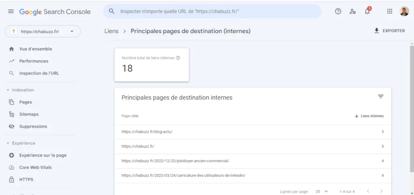This screenshot has height=195, width=414.
Task: Open row https://chabuzz.fr/ homepage
Action: 253,146
